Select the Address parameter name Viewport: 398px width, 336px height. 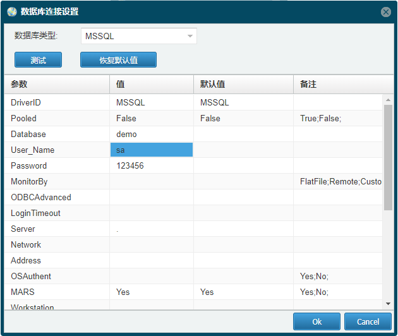26,260
